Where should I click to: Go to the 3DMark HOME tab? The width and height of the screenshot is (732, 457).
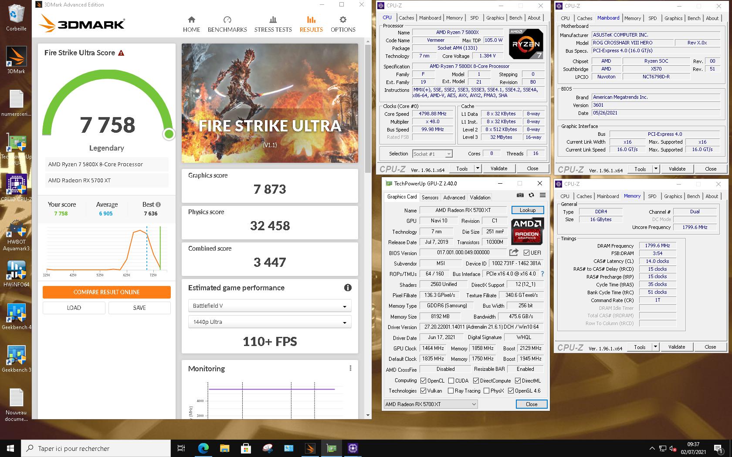pyautogui.click(x=191, y=24)
